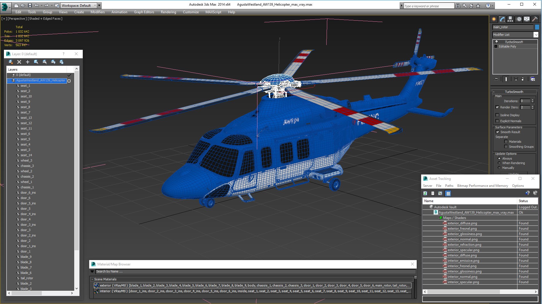
Task: Open the Modifiers menu
Action: coord(98,12)
